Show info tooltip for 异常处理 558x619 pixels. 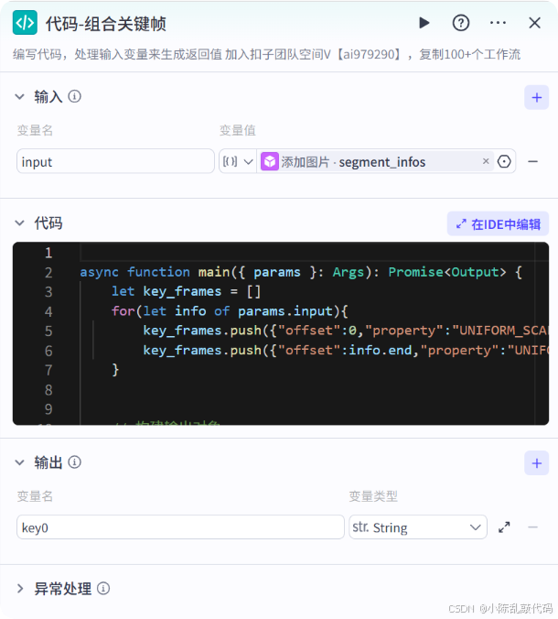103,589
